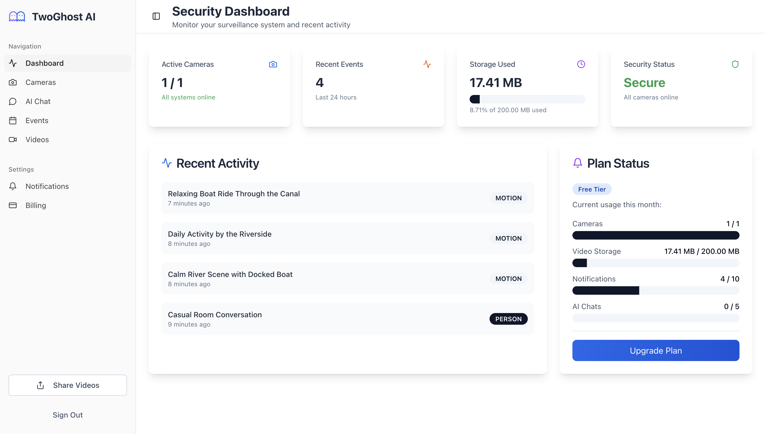The height and width of the screenshot is (434, 765).
Task: Click '17.41 MB / 200.00 MB' plan value
Action: point(702,251)
